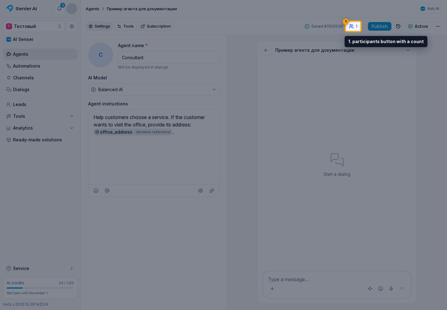Open the emoji picker in message box

(381, 289)
